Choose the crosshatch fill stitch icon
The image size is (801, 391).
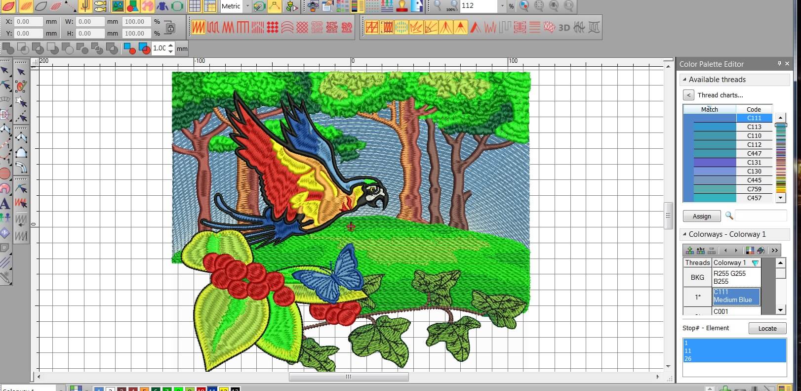pyautogui.click(x=302, y=27)
